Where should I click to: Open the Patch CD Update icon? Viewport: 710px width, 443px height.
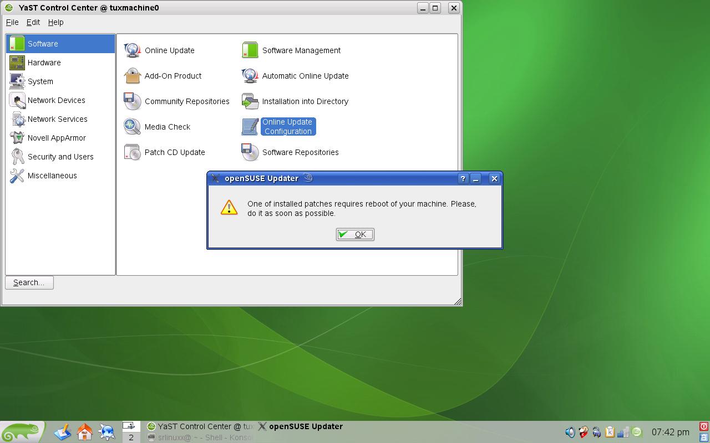pyautogui.click(x=133, y=152)
